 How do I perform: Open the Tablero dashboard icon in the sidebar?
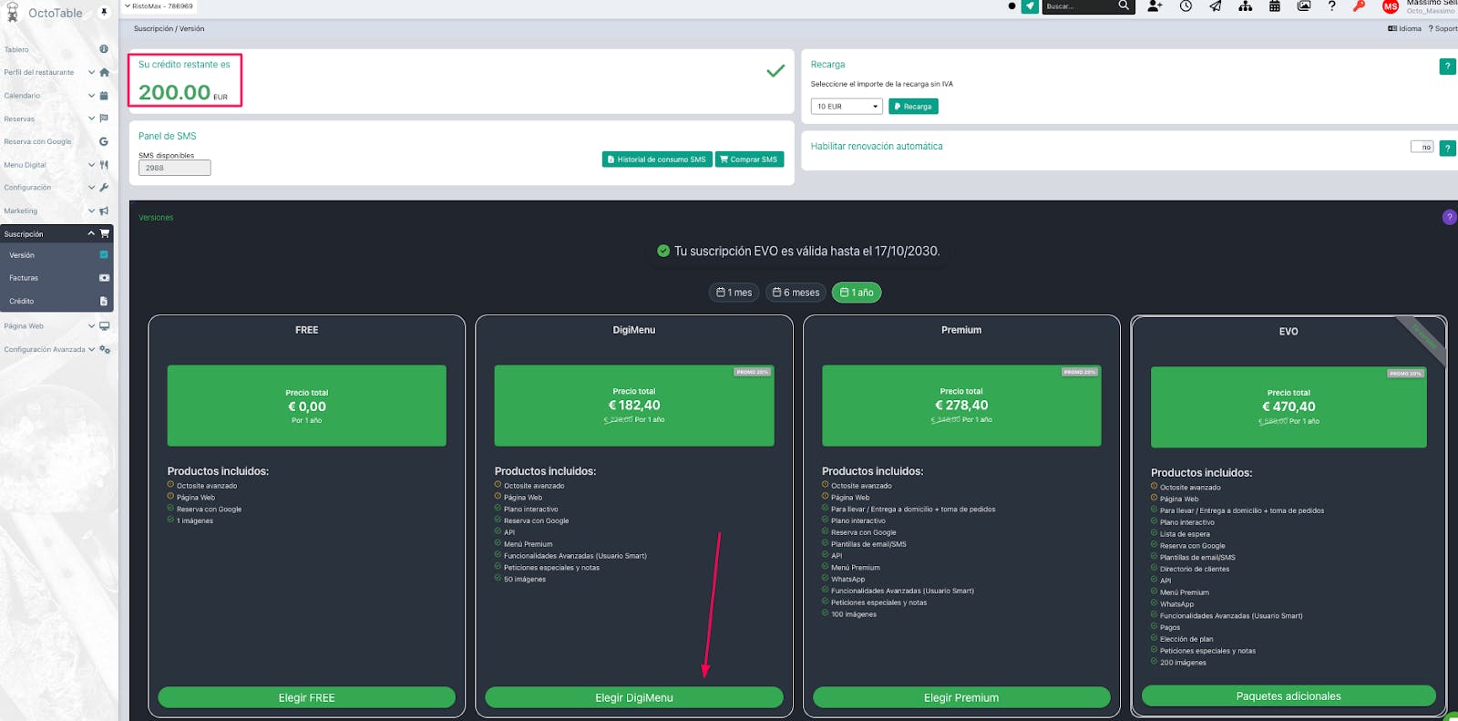click(104, 49)
